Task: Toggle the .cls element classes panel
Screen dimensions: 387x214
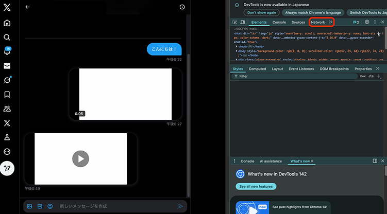Action: tap(371, 76)
